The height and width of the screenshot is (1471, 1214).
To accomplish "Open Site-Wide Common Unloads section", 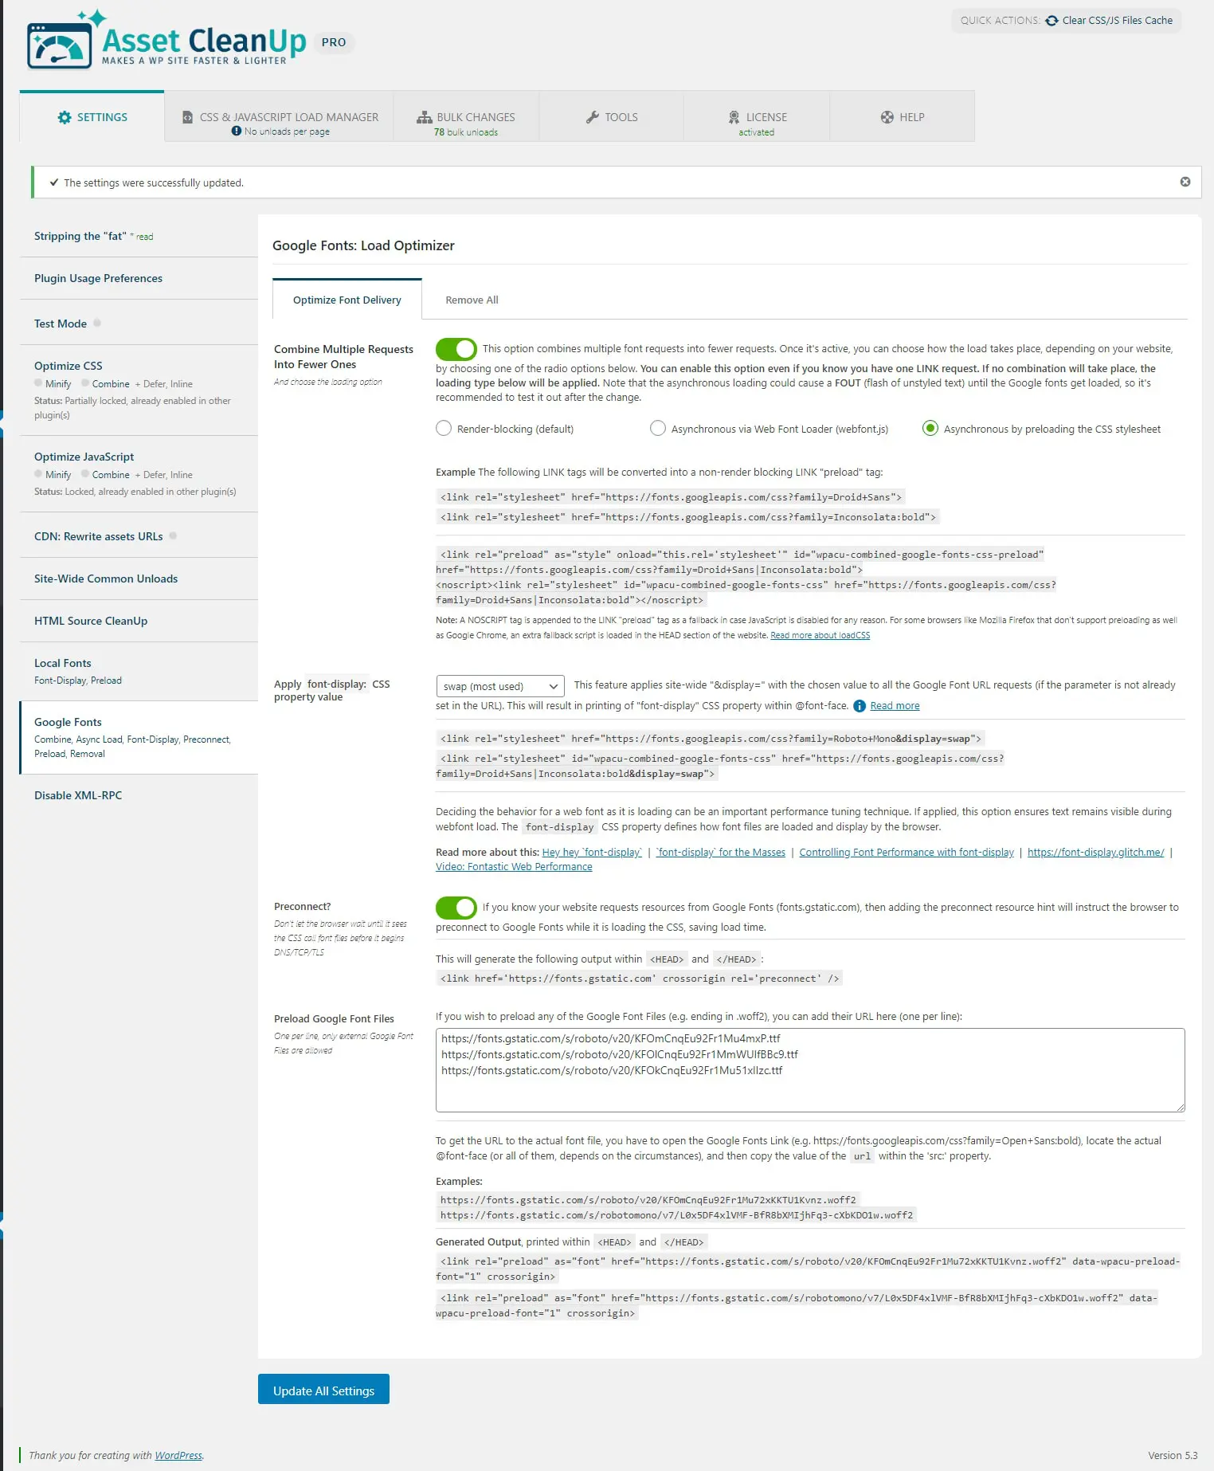I will coord(139,579).
